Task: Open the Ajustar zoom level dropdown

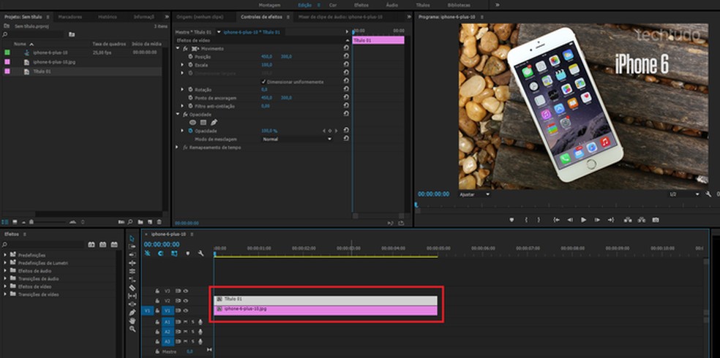Action: coord(473,194)
